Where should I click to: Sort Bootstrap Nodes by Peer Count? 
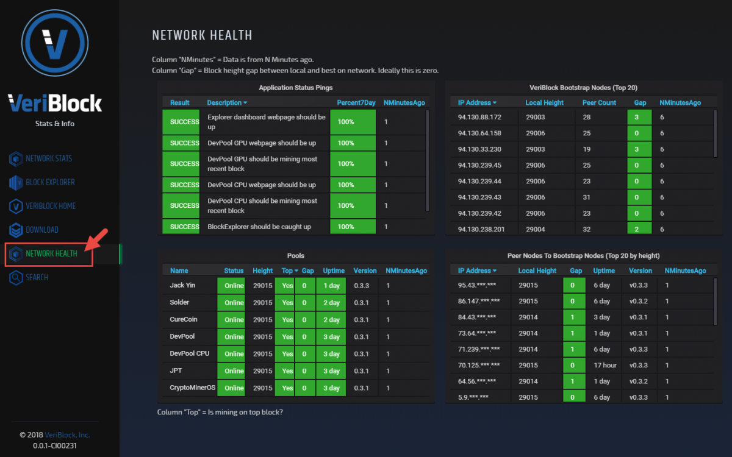pos(599,103)
